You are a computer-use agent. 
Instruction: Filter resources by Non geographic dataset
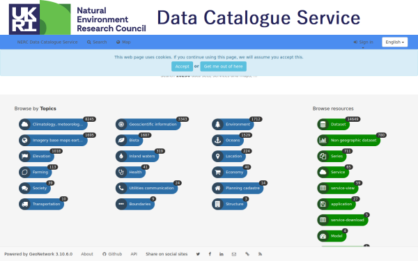point(349,141)
